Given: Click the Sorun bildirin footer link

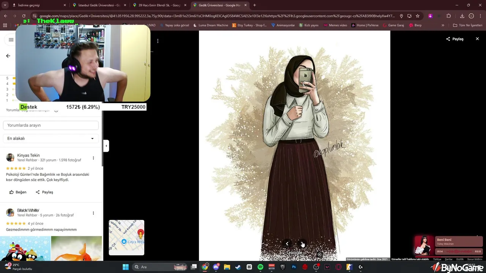Looking at the screenshot, I should (475, 259).
